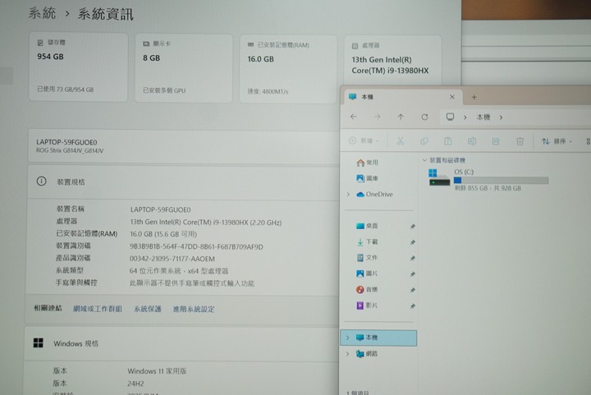Select the 本機 tab in Explorer
Viewport: 591px width, 395px height.
tap(401, 97)
